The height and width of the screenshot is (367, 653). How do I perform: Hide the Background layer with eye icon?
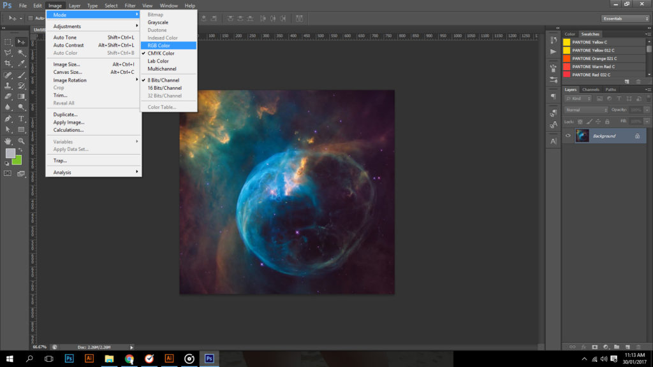coord(568,136)
